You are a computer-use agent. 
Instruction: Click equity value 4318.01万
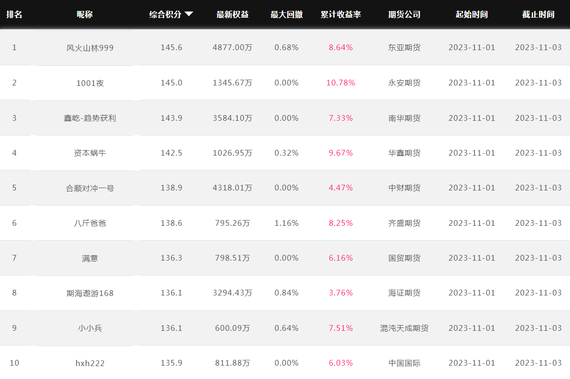232,188
